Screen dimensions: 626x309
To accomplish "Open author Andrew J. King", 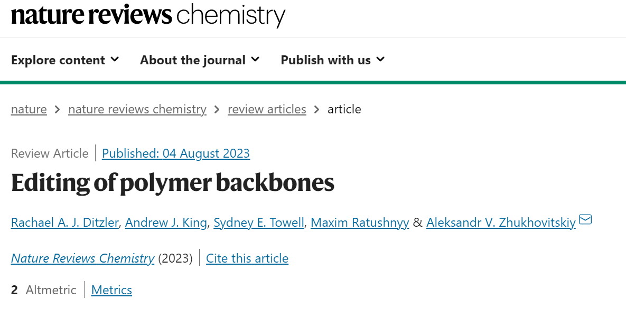I will click(166, 222).
